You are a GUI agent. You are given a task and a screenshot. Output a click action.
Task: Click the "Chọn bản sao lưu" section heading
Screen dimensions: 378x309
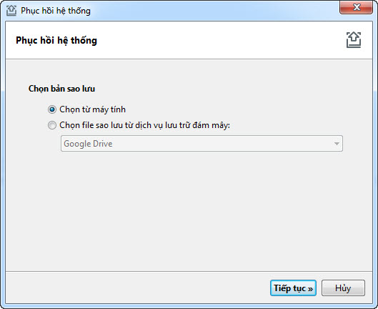61,89
